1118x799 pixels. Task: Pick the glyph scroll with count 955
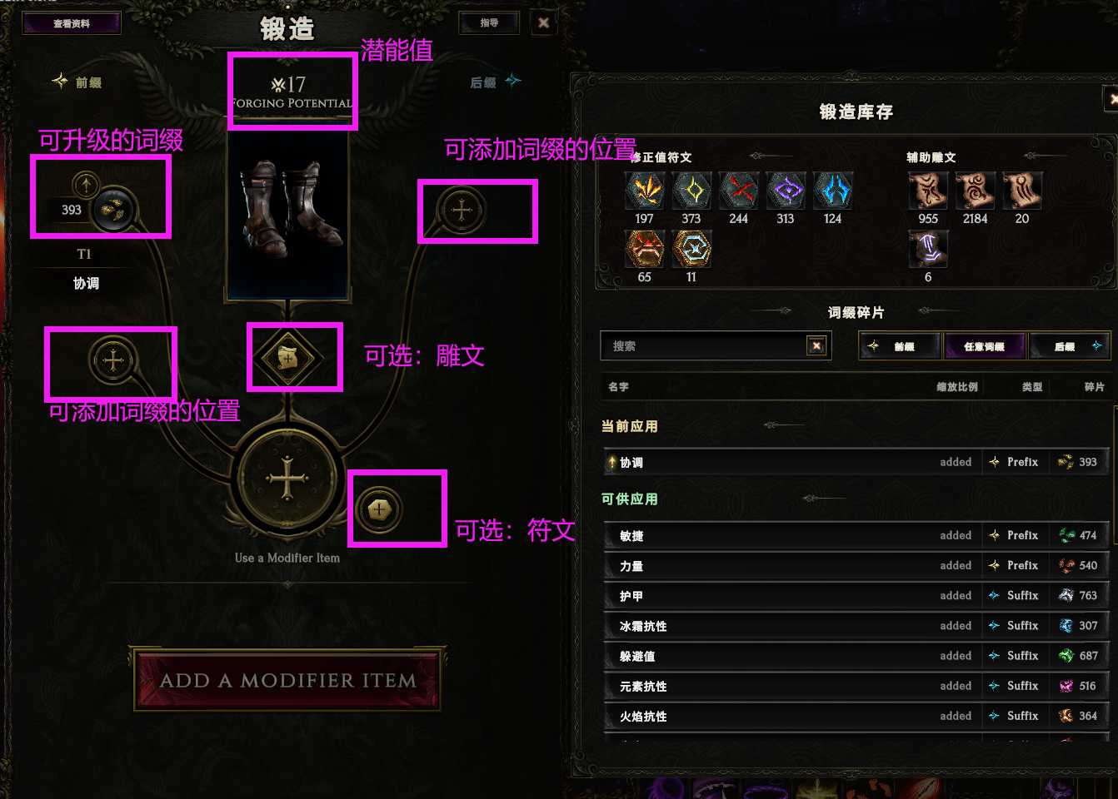(928, 191)
